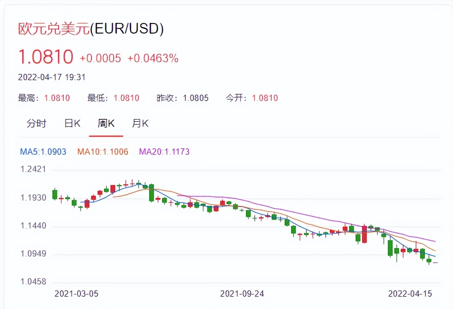The width and height of the screenshot is (453, 309).
Task: Click the 欧元兑美元(EUR/USD) title
Action: (x=91, y=29)
